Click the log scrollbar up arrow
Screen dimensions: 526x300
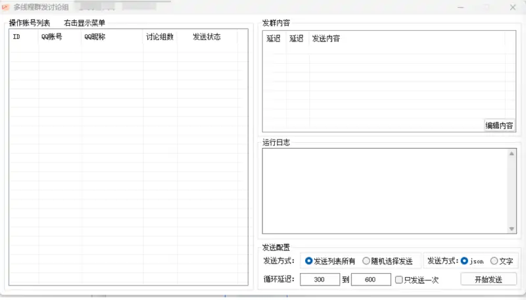coord(512,154)
